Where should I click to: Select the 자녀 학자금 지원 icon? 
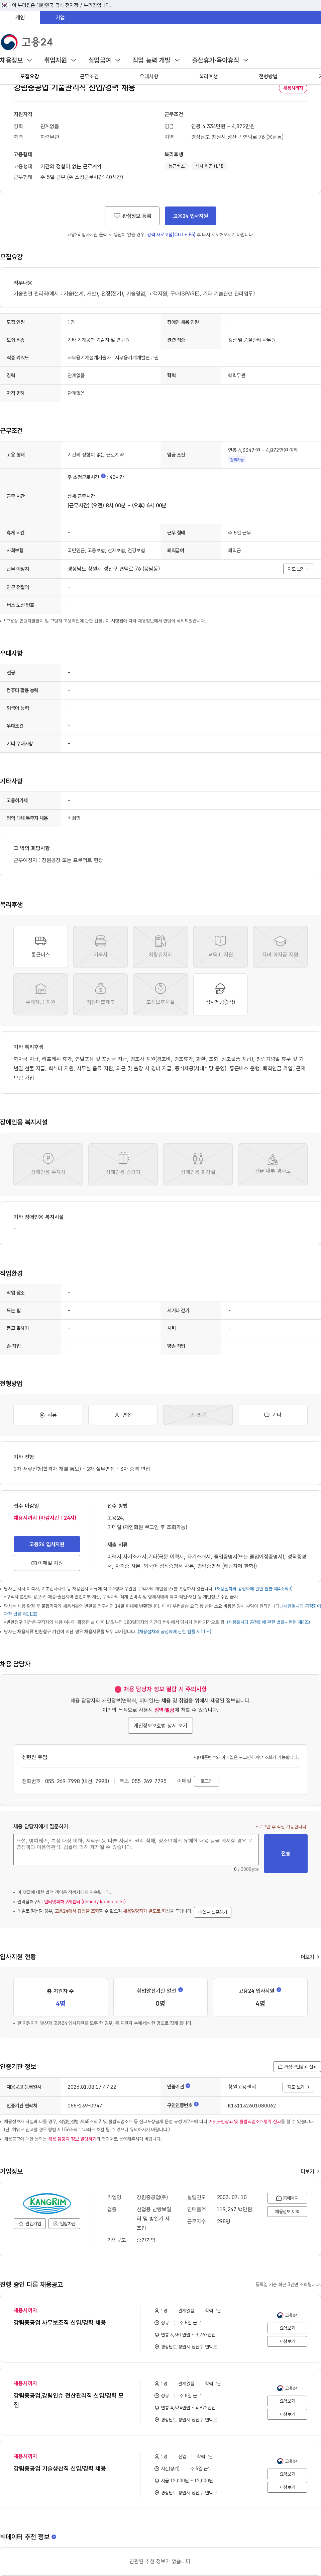[280, 946]
